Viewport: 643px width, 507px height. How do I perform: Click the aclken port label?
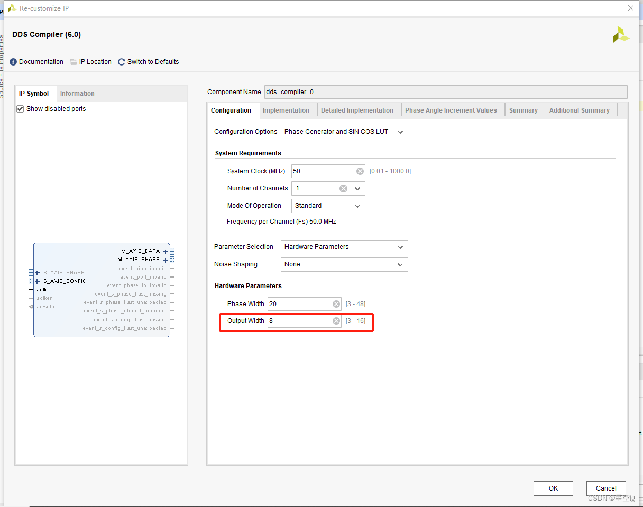click(44, 298)
